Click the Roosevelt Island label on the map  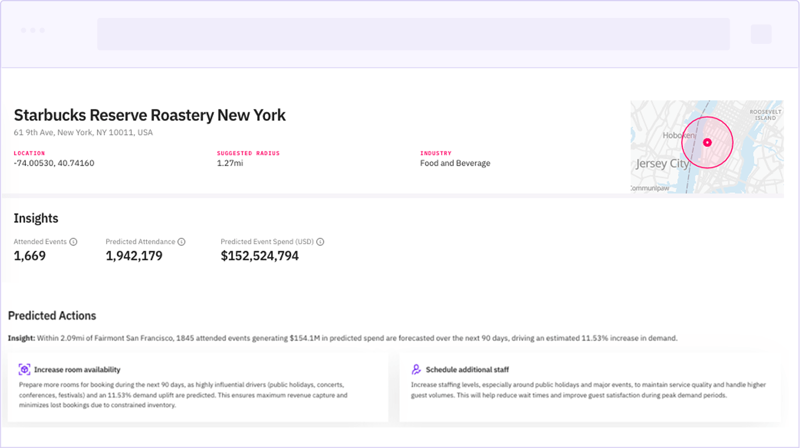(x=765, y=115)
